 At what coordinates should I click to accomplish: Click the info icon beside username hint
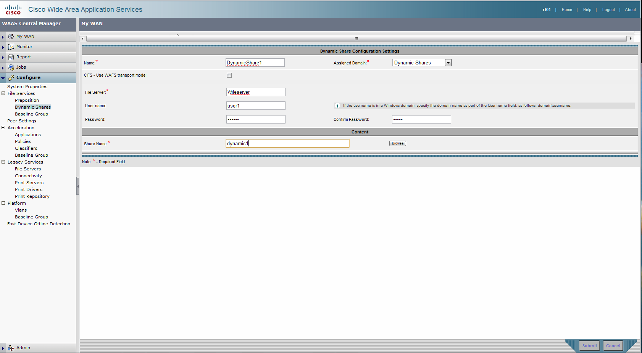pos(337,106)
